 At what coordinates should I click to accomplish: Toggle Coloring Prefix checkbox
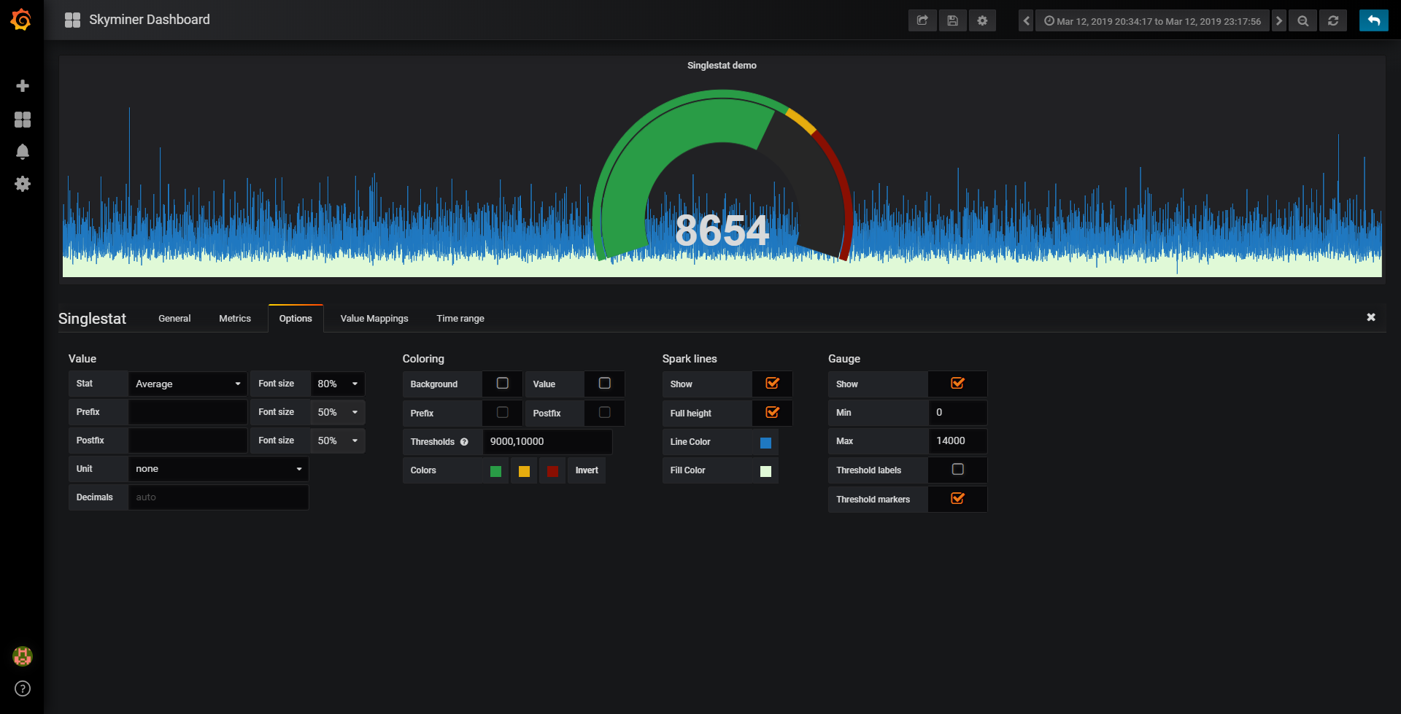(x=503, y=413)
